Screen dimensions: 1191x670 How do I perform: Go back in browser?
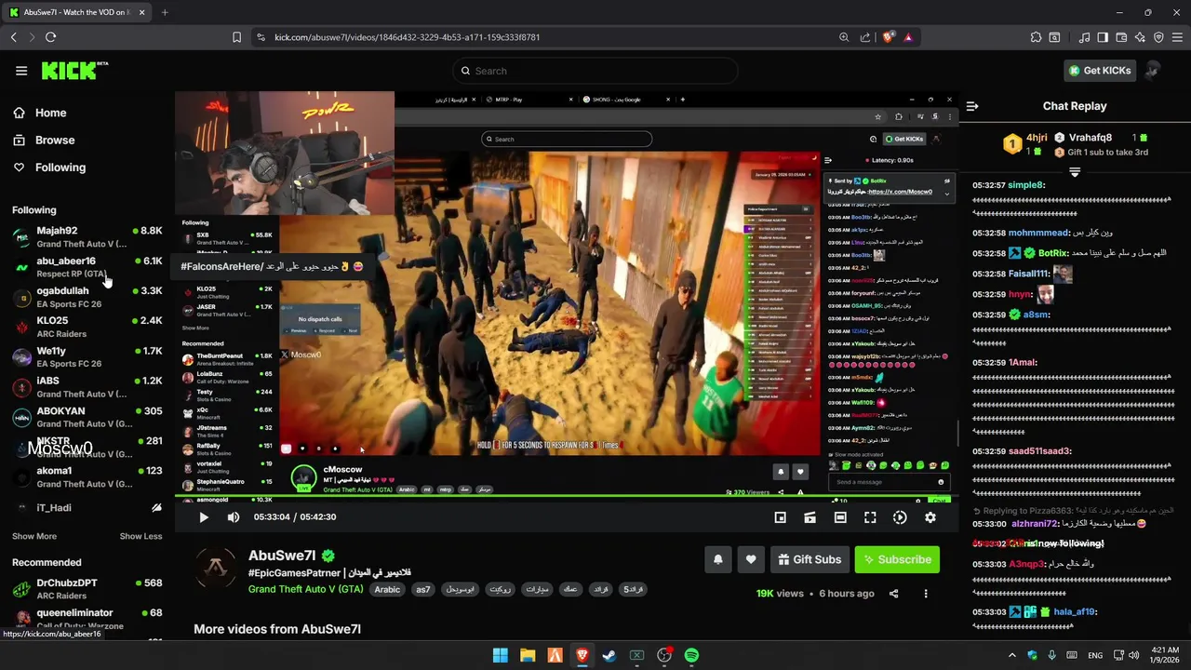pyautogui.click(x=13, y=37)
